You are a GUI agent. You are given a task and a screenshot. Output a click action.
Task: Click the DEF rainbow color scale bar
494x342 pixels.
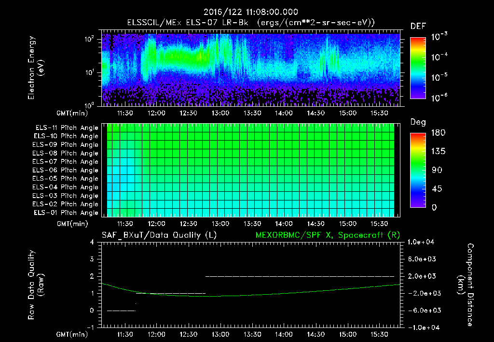click(x=418, y=68)
